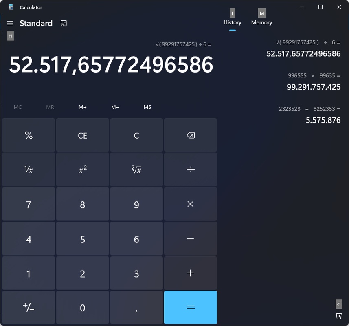The image size is (349, 326).
Task: Click the percent key
Action: tap(29, 135)
